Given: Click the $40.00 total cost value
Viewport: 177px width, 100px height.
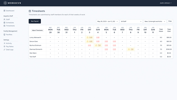Looking at the screenshot, I should pyautogui.click(x=169, y=41).
